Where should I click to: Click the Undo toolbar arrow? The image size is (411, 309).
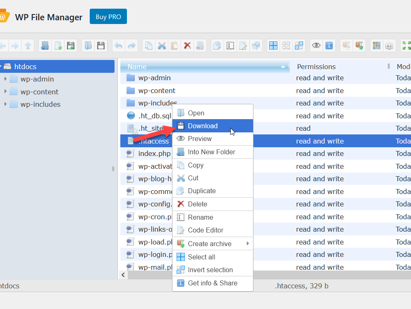coord(119,46)
